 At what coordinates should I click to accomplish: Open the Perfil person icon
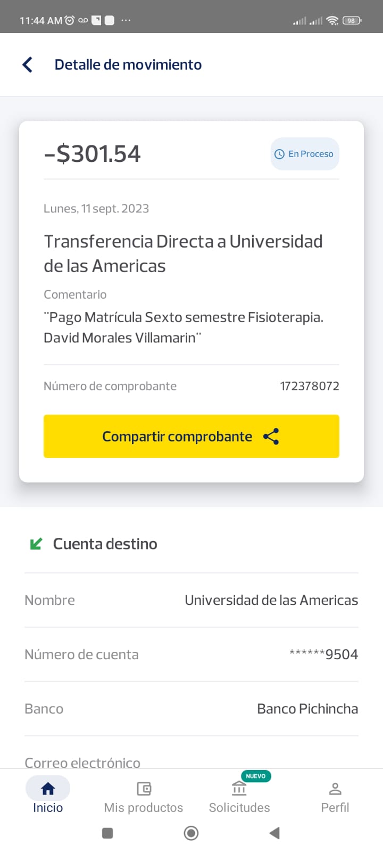(x=335, y=788)
